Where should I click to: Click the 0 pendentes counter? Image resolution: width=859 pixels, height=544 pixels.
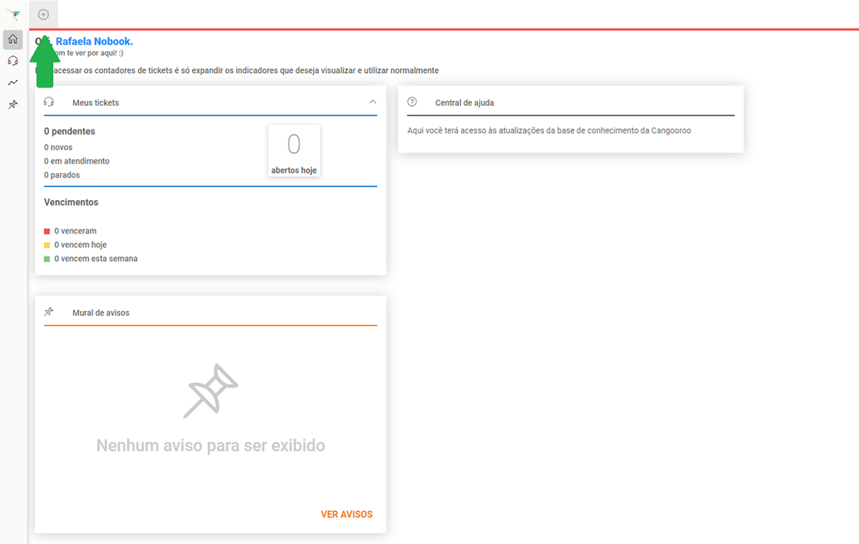[70, 131]
